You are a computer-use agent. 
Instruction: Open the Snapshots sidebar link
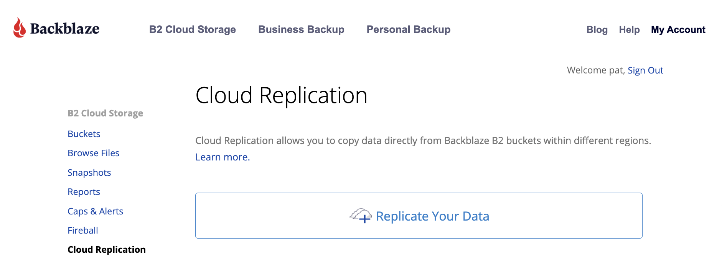(89, 173)
